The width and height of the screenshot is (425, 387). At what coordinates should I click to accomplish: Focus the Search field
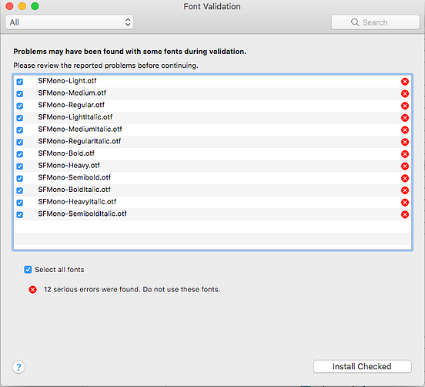point(376,22)
